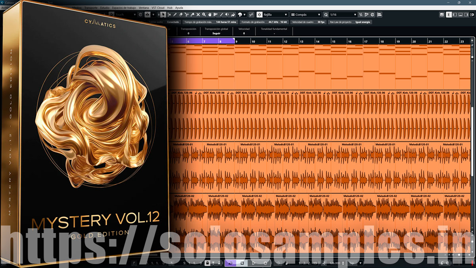
Task: Click the transport Stop button
Action: coord(242,263)
